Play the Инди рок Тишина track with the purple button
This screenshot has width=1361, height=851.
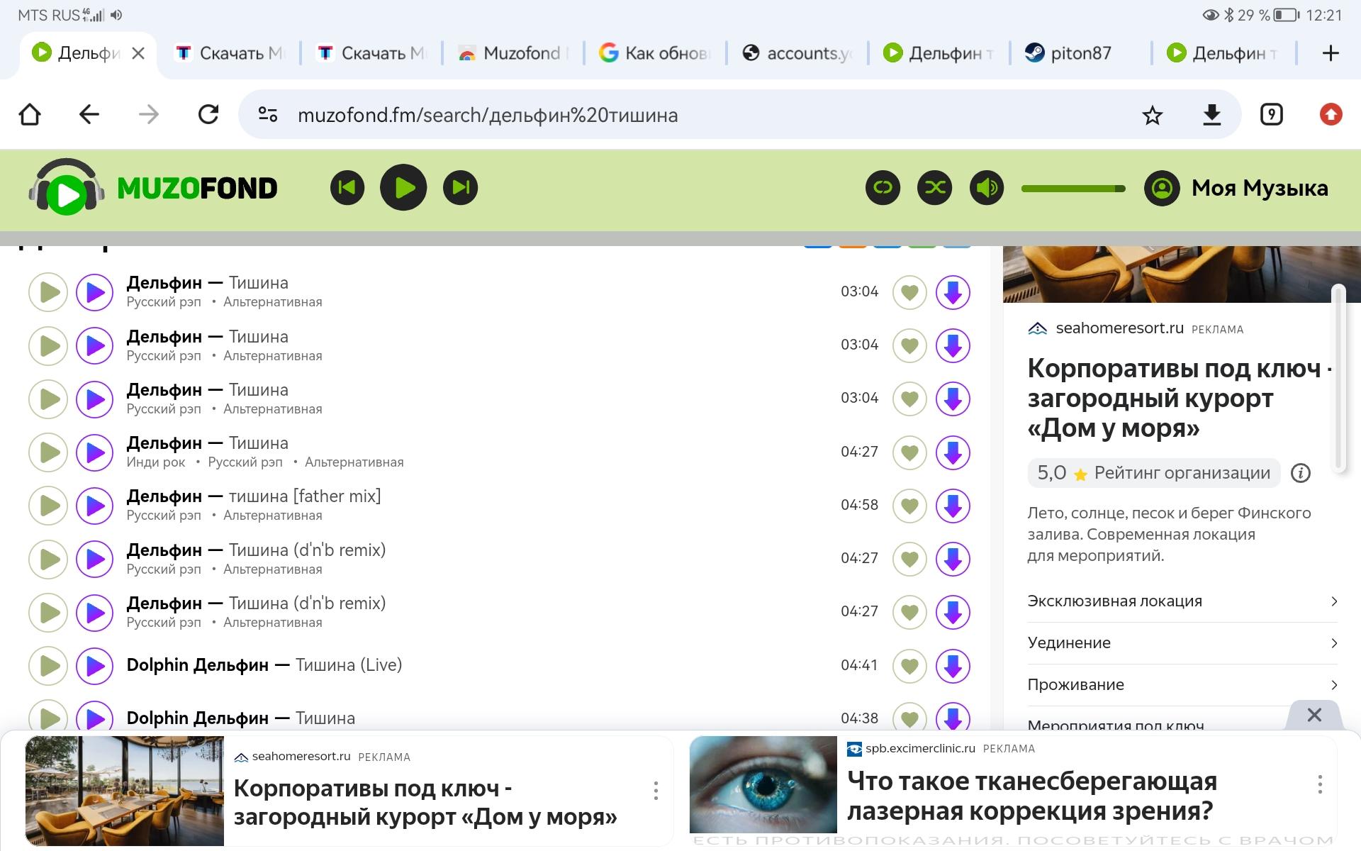click(95, 452)
